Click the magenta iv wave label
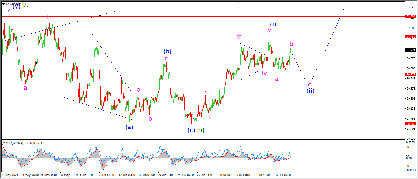Image resolution: width=418 pixels, height=179 pixels. [x=264, y=73]
